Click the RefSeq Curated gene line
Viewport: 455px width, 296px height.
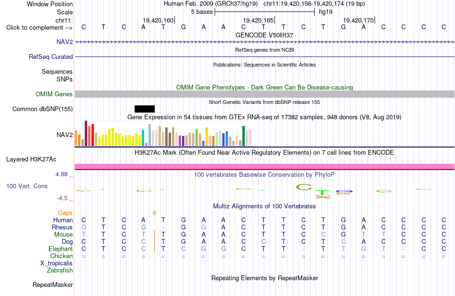tap(265, 57)
